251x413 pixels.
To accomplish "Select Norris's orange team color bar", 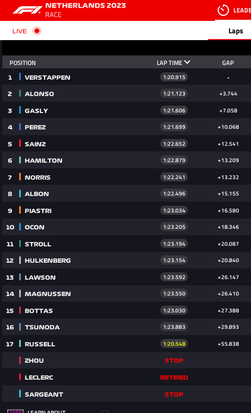I will coord(20,177).
